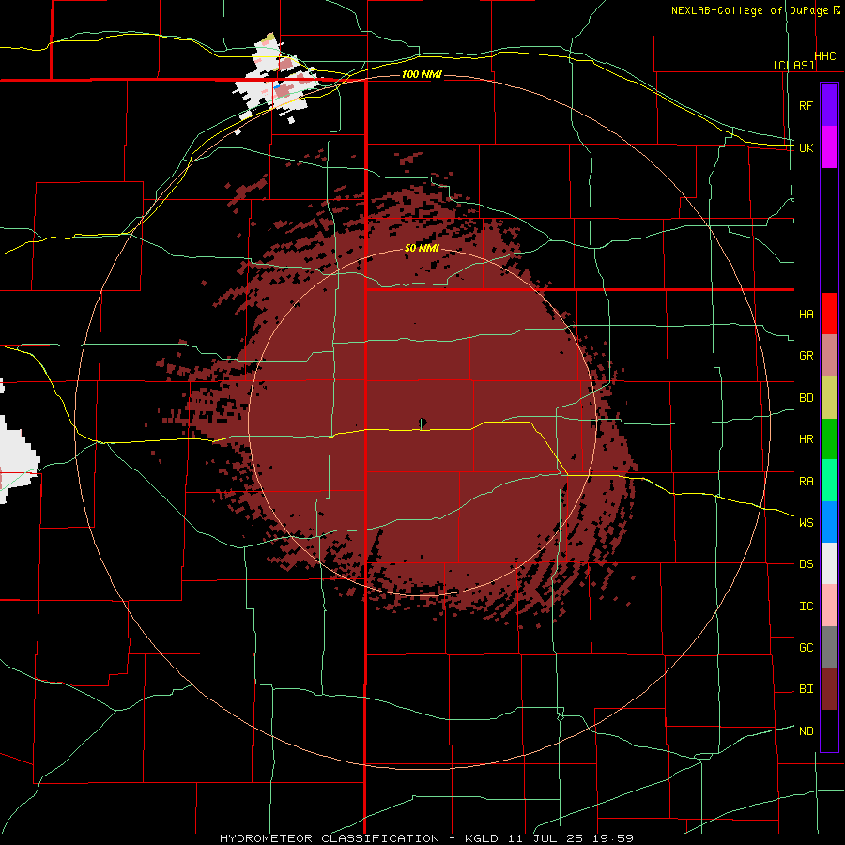Click the RF legend label
Viewport: 845px width, 845px height.
[806, 105]
